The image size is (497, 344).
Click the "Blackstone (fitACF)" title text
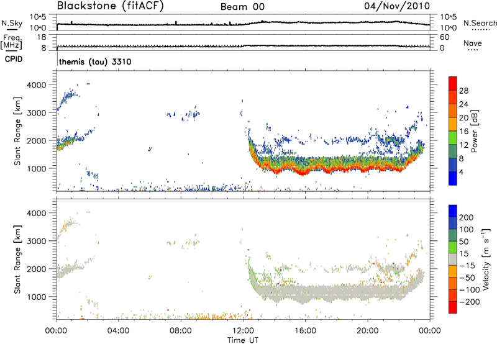110,6
